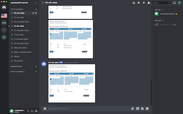Open the emoji picker icon

[147, 109]
